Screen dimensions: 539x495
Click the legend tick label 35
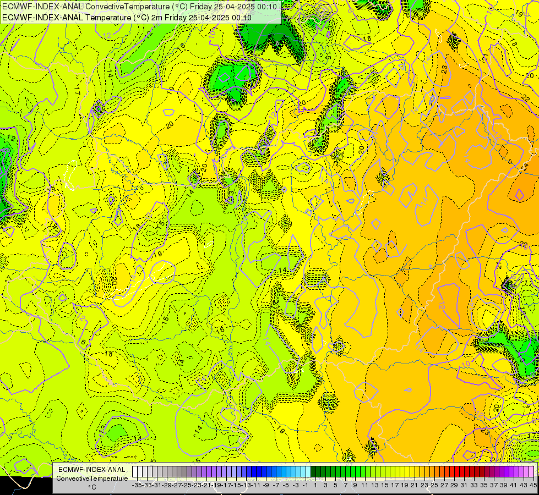[x=483, y=485]
